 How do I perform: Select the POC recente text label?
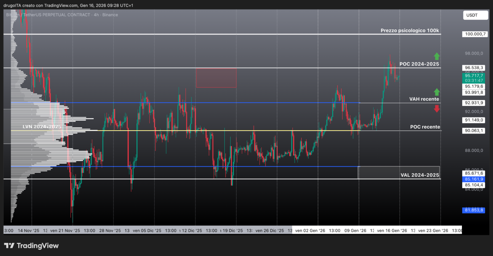tap(425, 127)
